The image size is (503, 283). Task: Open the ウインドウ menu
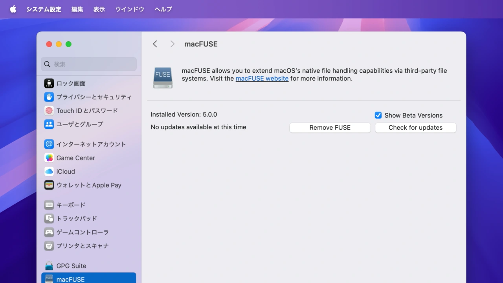coord(130,9)
